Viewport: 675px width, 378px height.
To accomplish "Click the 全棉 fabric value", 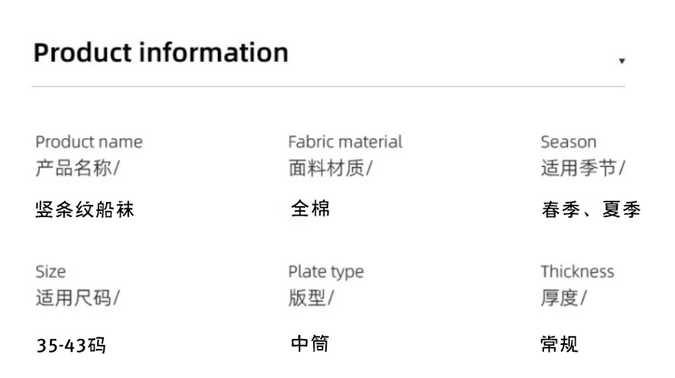I will [x=310, y=209].
